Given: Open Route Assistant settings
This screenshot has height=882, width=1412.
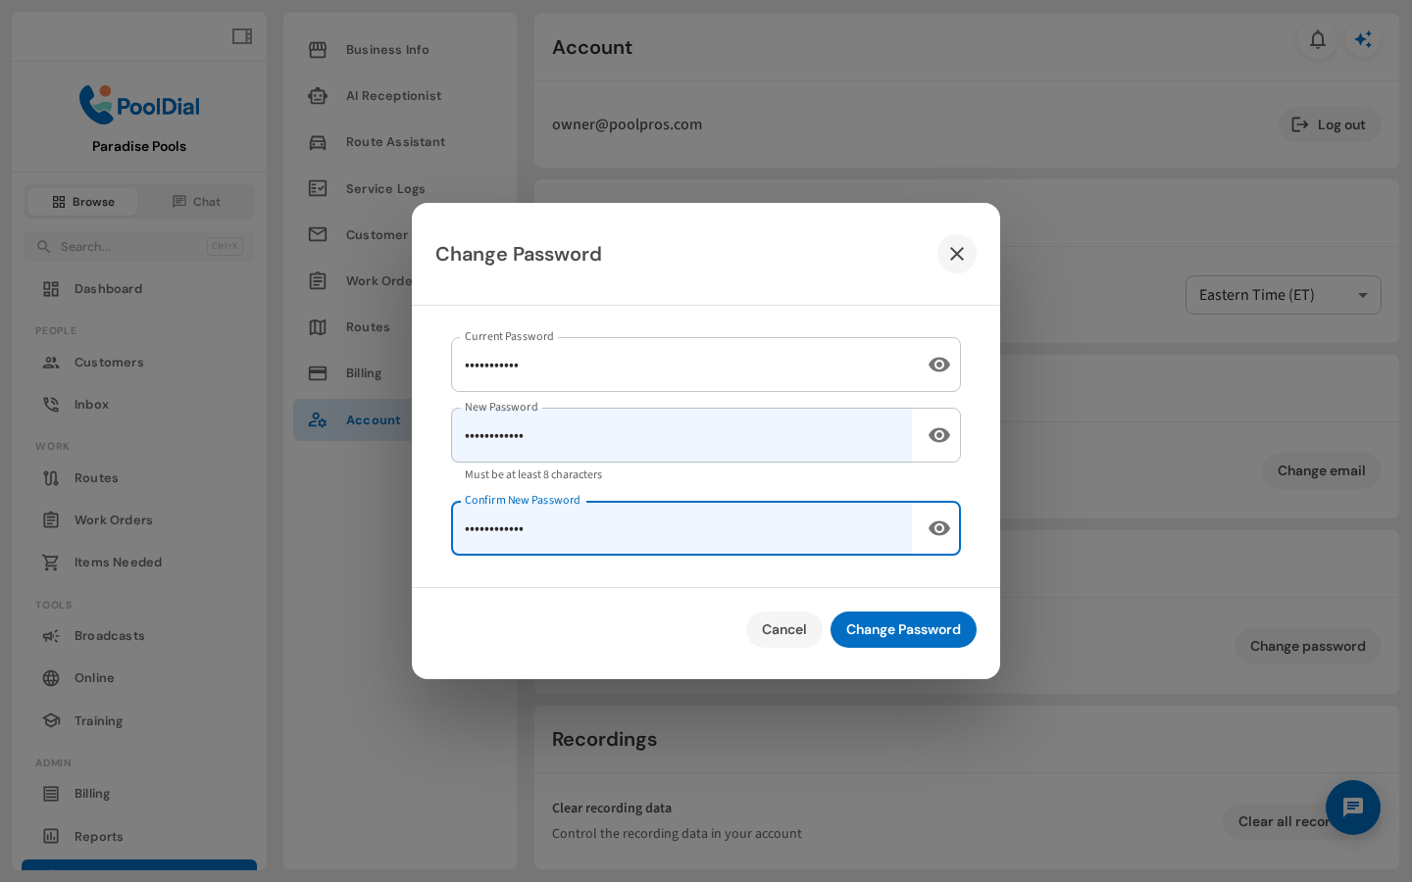Looking at the screenshot, I should coord(400,142).
